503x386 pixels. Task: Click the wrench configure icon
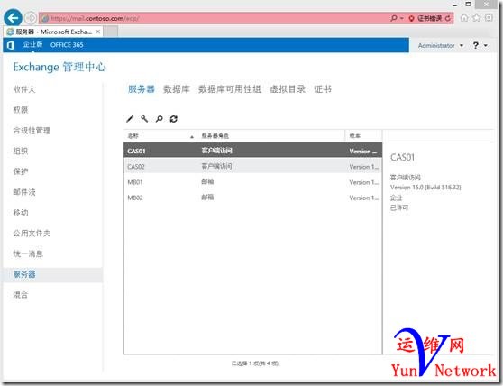(x=144, y=119)
